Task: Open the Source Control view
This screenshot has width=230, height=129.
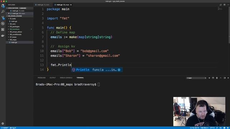Action: tap(3, 18)
